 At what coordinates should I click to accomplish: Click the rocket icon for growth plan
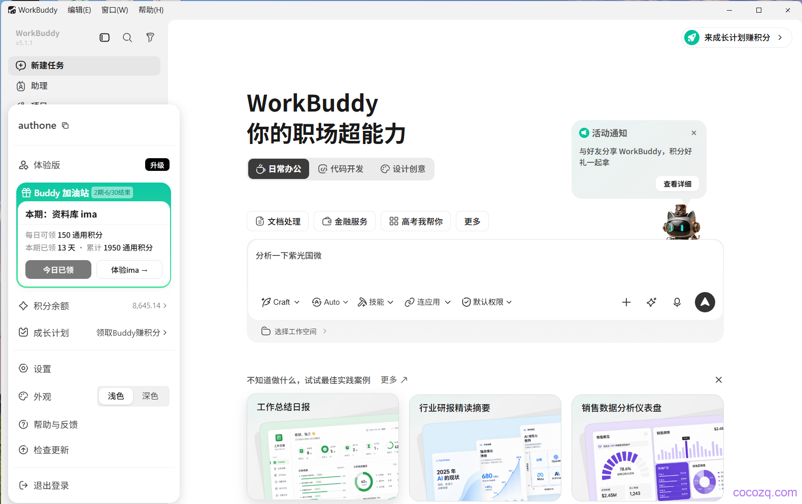(691, 38)
